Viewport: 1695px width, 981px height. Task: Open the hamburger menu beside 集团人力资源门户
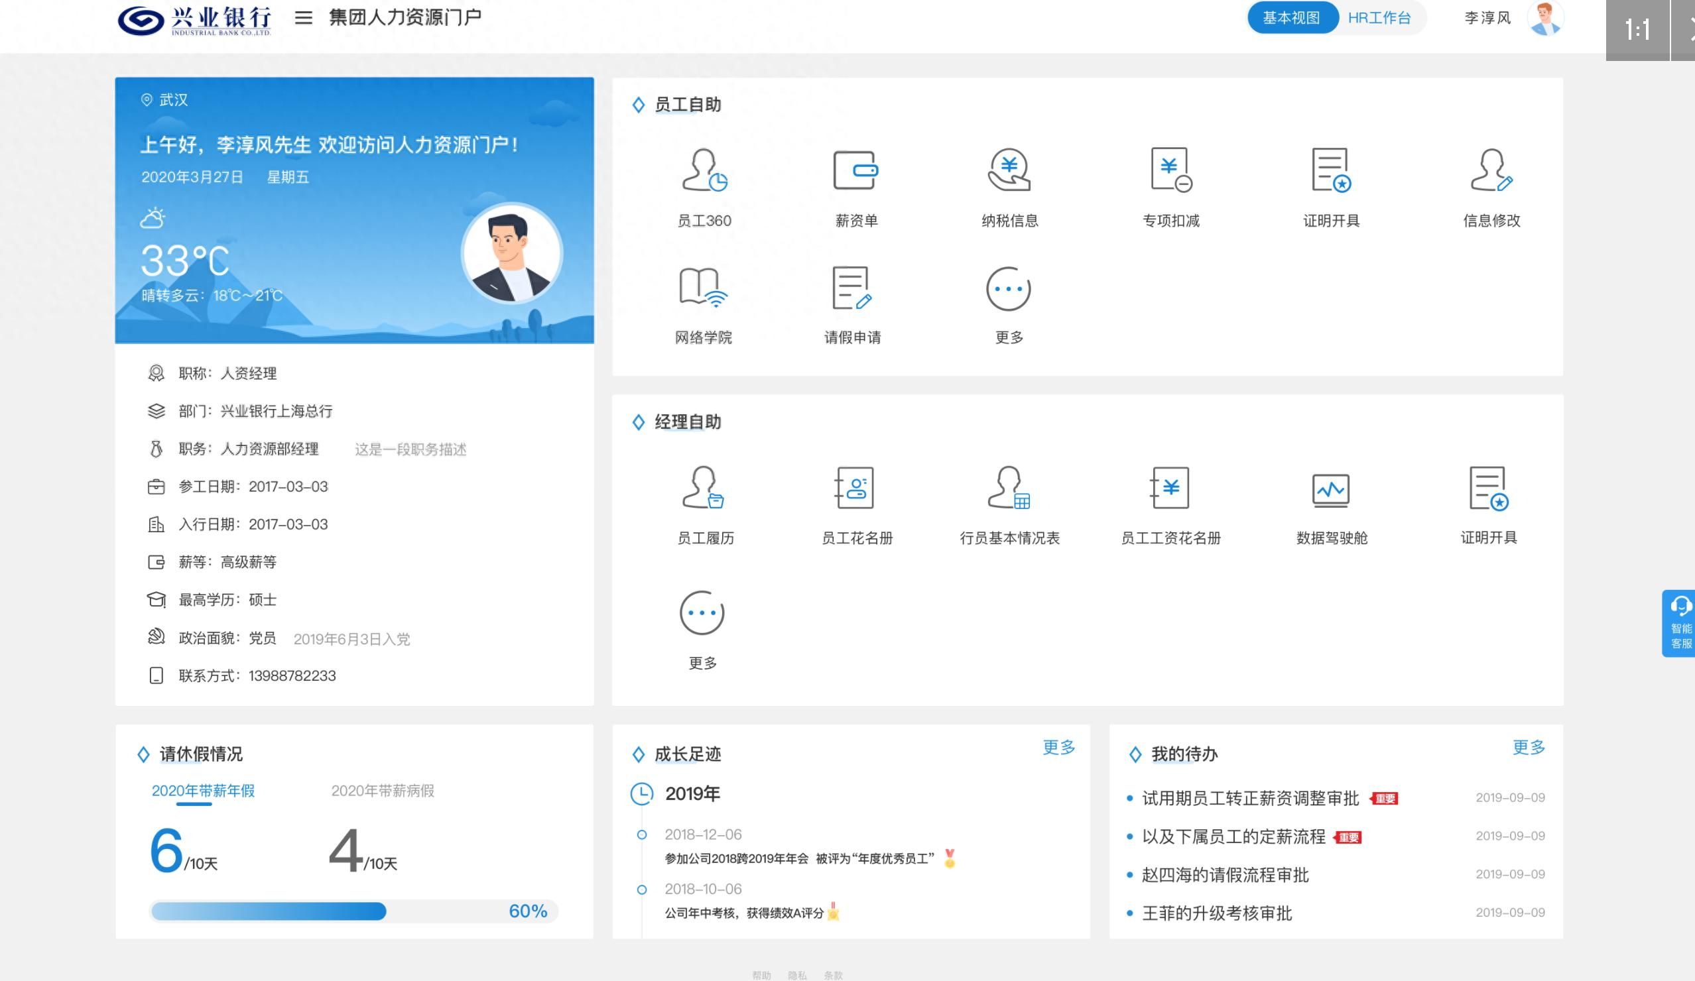click(303, 17)
